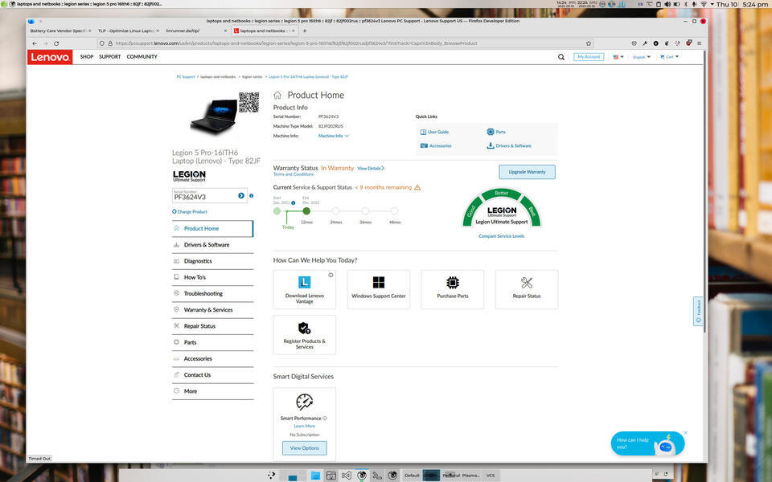Open Compare Service Levels link

click(x=501, y=236)
